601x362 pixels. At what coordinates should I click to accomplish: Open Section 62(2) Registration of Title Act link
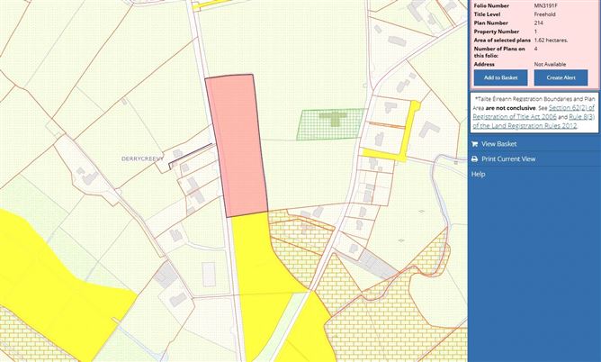[534, 112]
